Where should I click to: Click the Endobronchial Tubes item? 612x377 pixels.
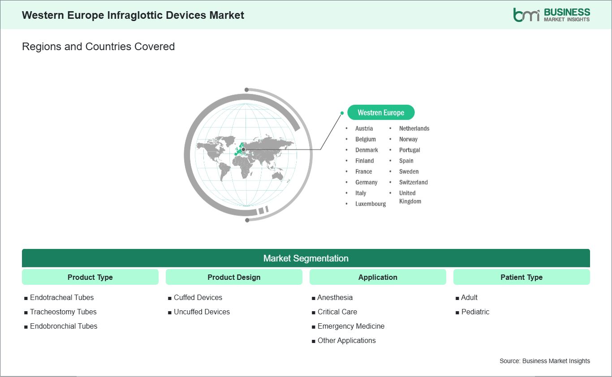(x=64, y=326)
